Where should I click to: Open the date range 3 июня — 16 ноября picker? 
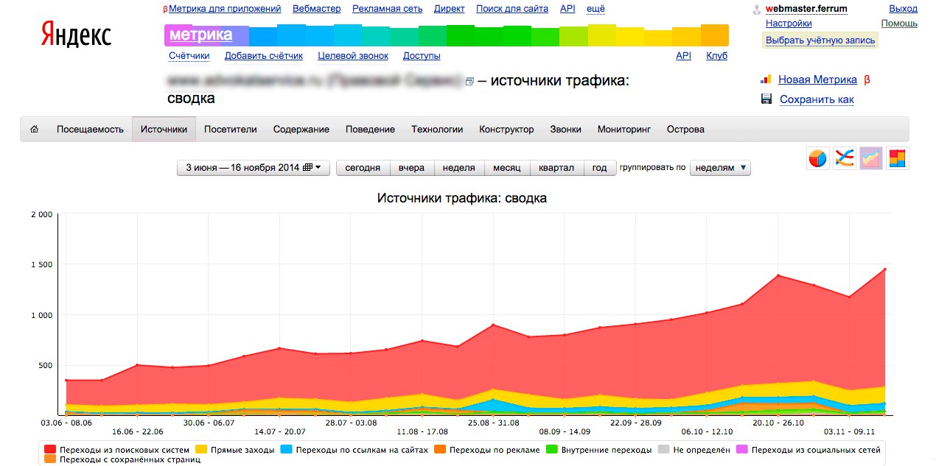pos(253,168)
